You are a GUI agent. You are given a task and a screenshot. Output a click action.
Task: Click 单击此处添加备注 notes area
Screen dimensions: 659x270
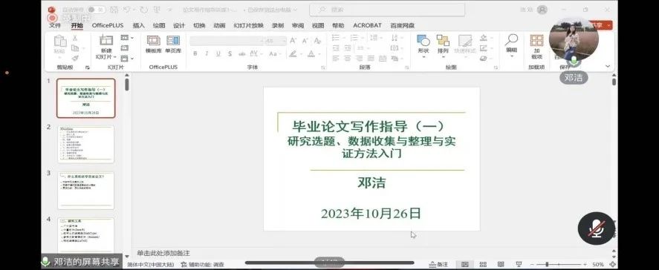coord(163,253)
